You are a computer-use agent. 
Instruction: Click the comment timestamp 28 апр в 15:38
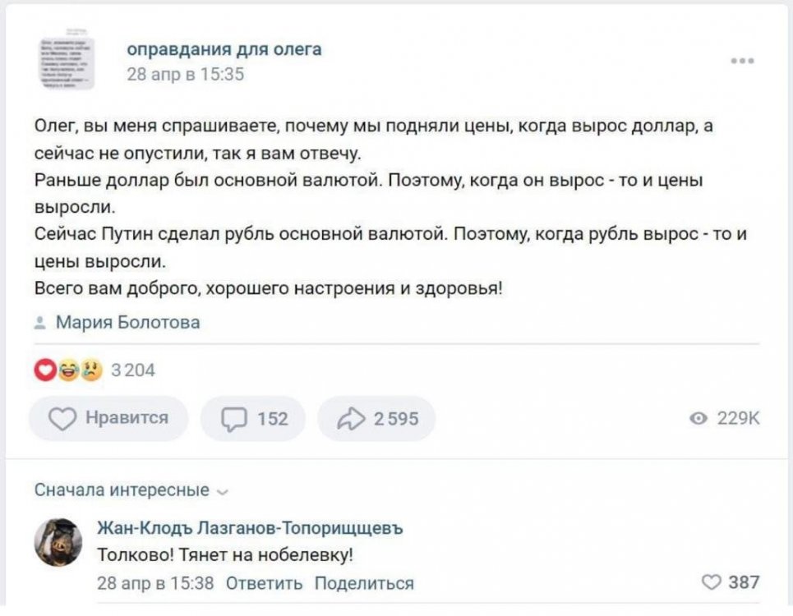tap(155, 583)
